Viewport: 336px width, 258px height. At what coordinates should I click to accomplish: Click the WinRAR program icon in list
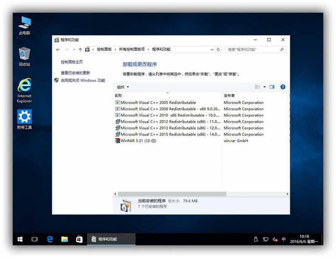(117, 141)
